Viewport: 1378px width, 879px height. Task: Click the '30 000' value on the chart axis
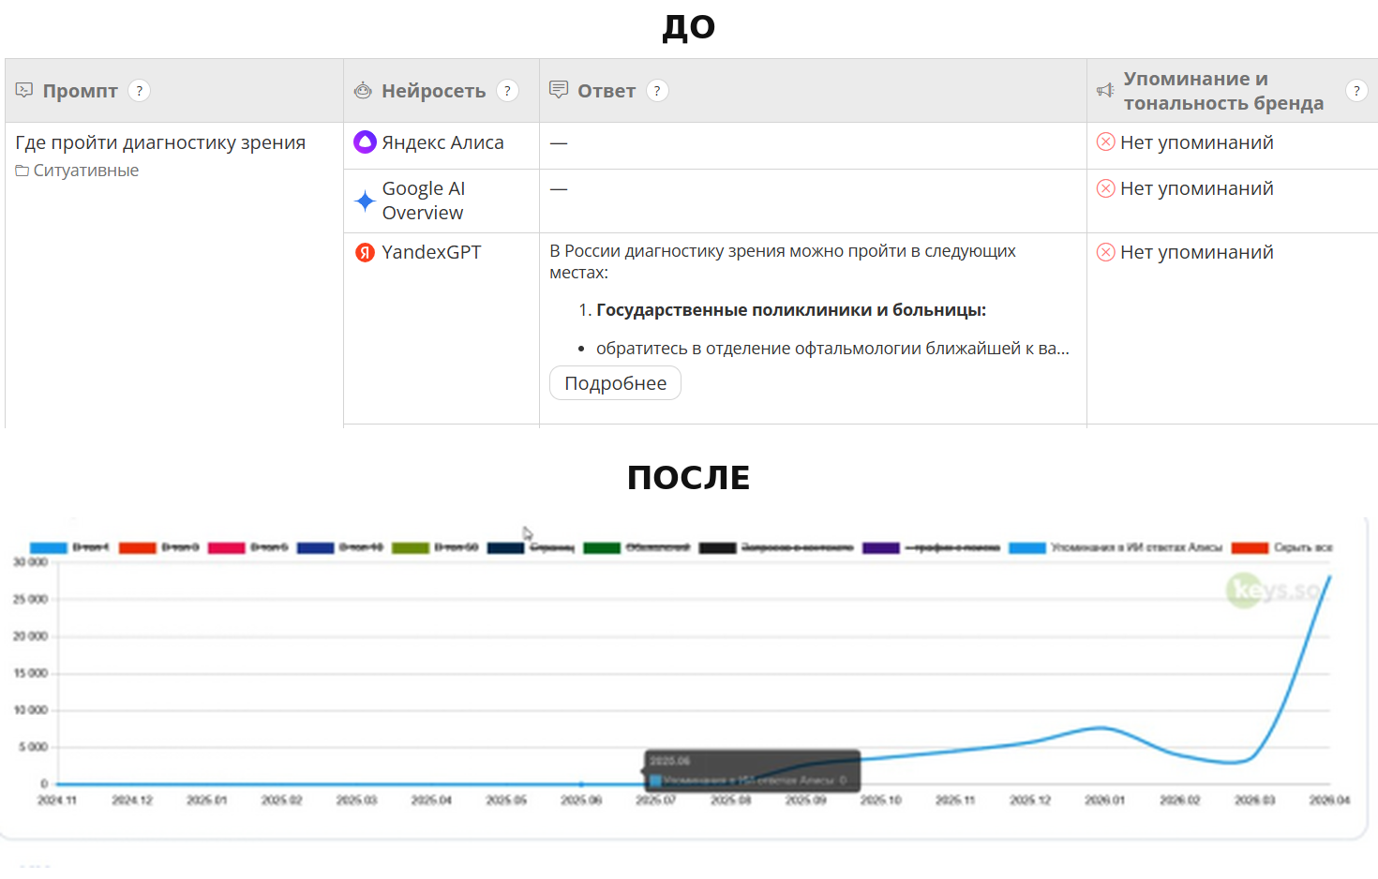[x=30, y=562]
